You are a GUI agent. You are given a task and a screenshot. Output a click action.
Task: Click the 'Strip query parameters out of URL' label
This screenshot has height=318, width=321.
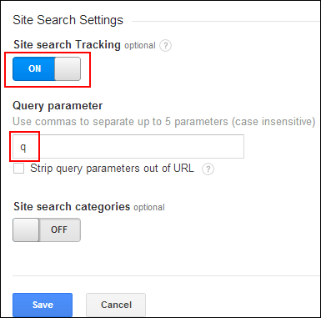click(112, 169)
